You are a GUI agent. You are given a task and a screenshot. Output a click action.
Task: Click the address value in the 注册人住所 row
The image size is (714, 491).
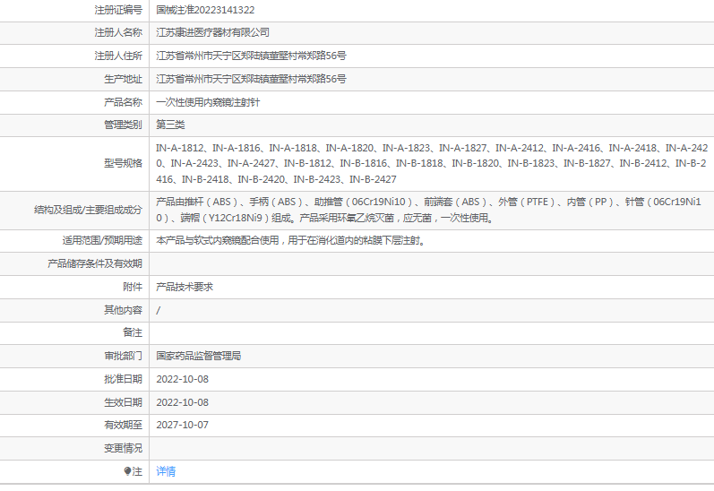tap(251, 56)
